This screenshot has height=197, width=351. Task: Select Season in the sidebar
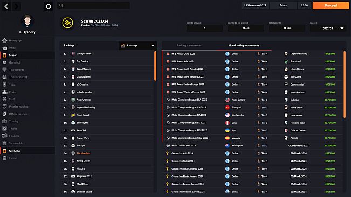[13, 55]
